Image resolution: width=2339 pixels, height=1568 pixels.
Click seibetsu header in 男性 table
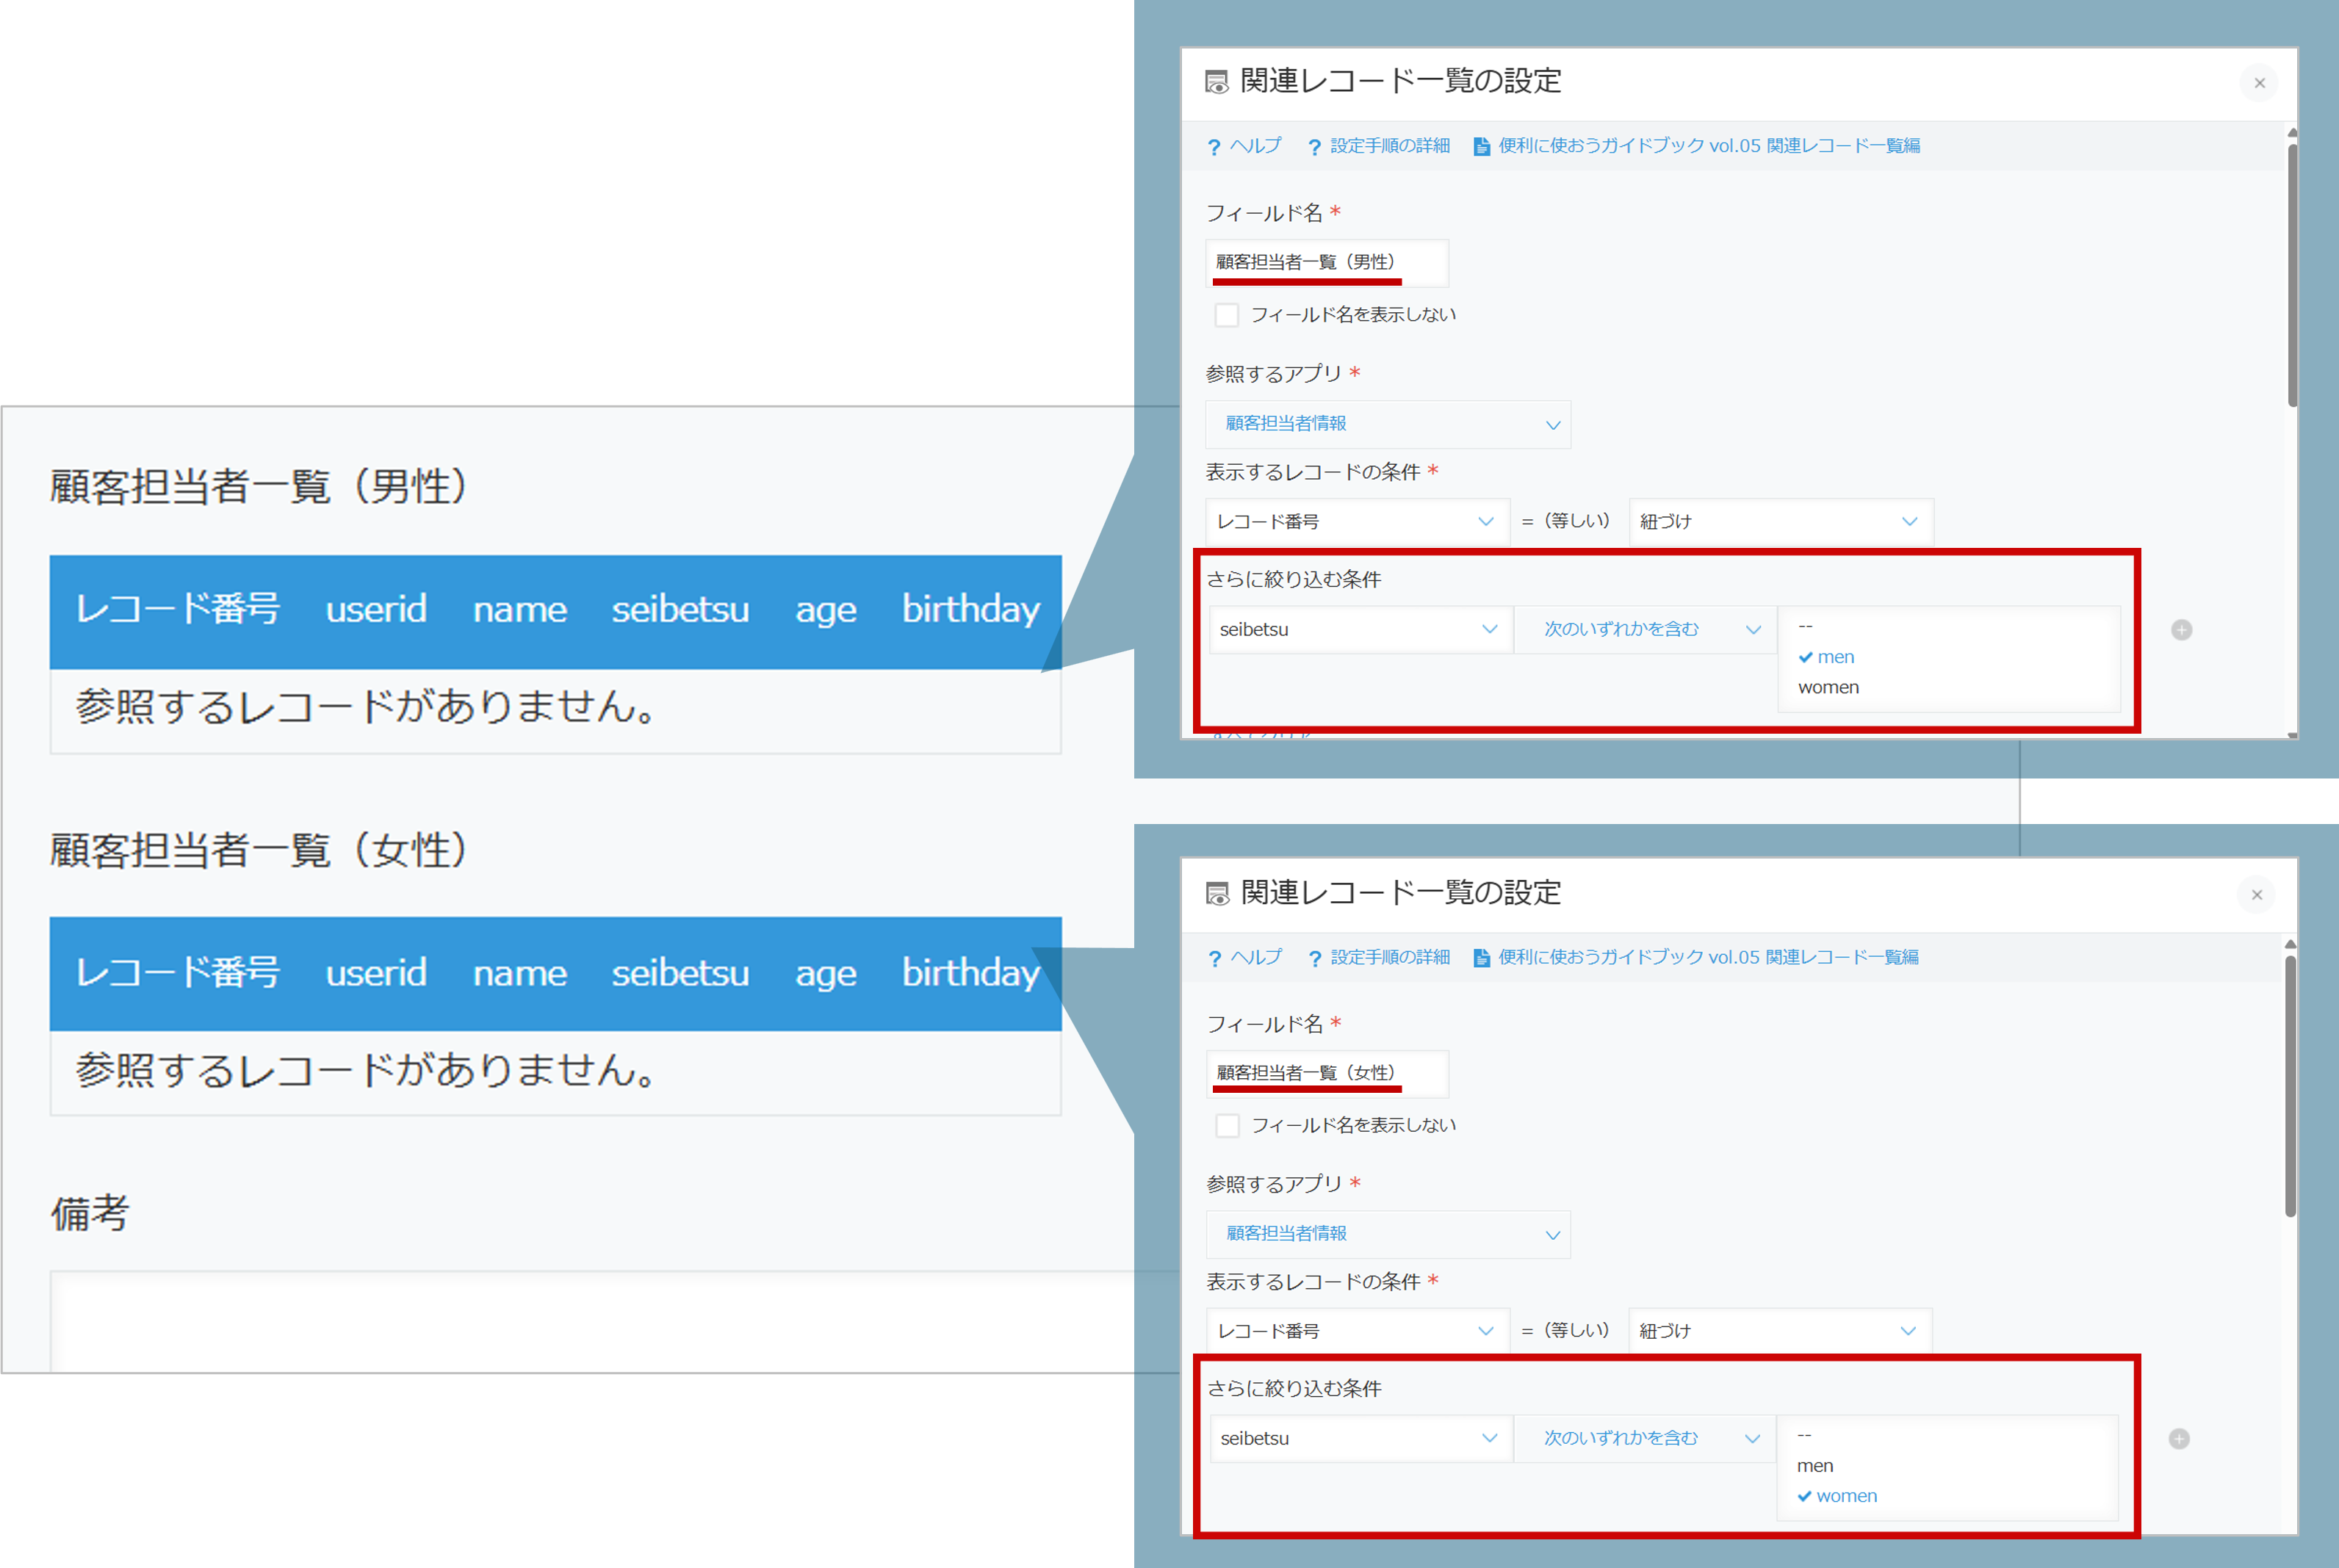pos(680,610)
